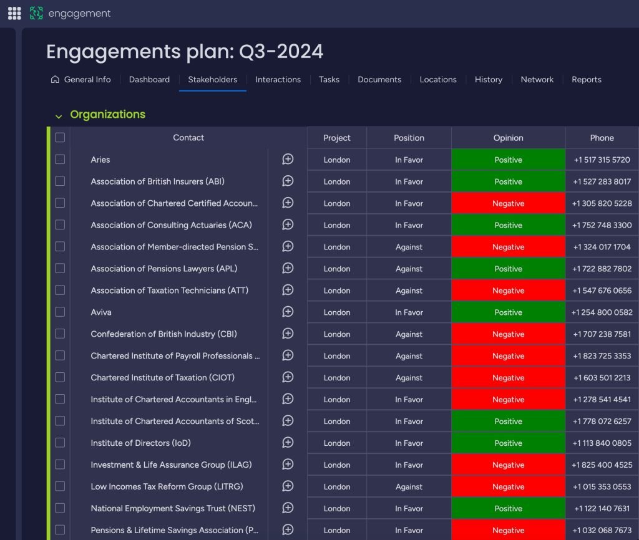Screen dimensions: 639x540
Task: Click the Phone column header
Action: coord(602,138)
